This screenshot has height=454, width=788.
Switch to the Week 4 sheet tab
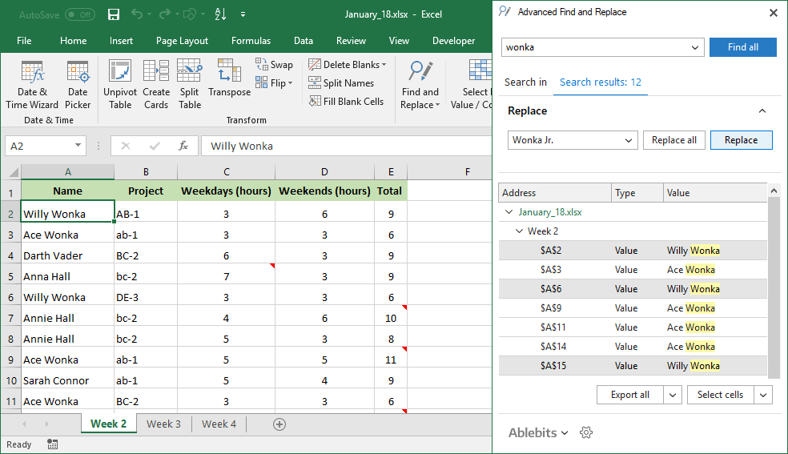pos(219,424)
